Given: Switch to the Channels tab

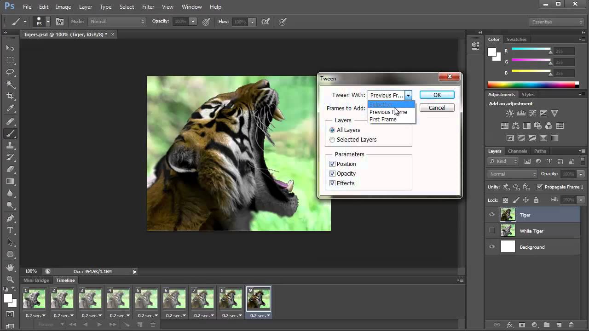Looking at the screenshot, I should pos(517,151).
